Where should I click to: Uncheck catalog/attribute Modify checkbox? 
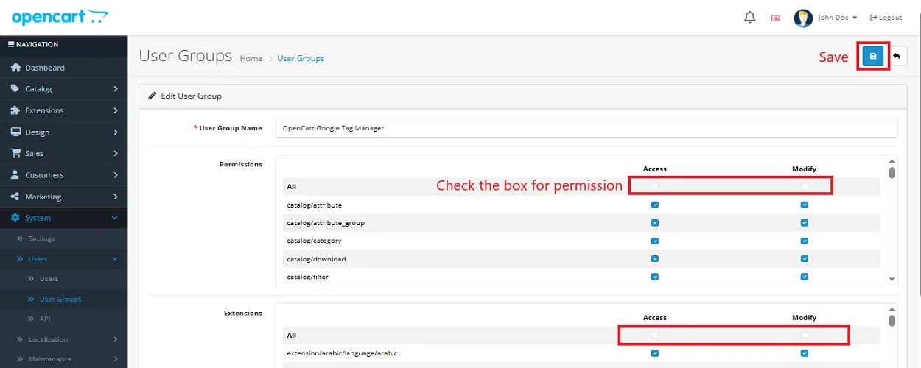804,205
